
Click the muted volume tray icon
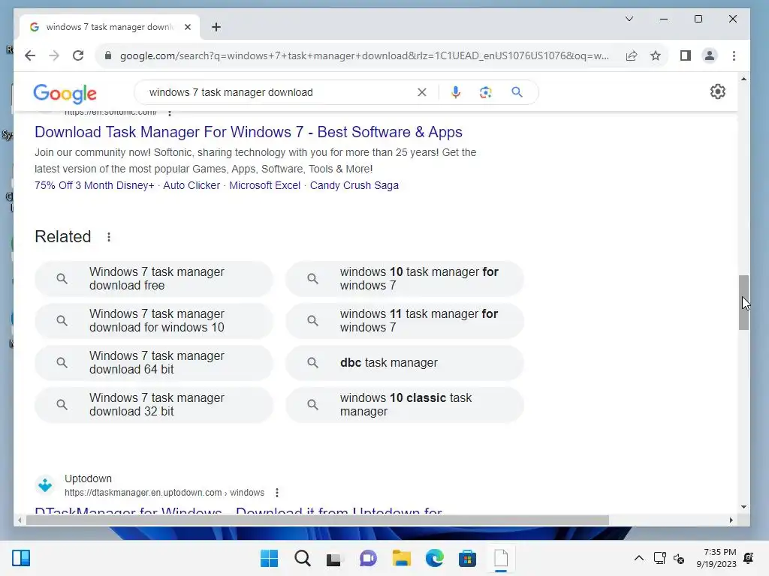tap(679, 558)
